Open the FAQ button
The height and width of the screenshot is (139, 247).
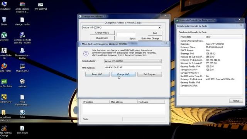pyautogui.click(x=155, y=33)
